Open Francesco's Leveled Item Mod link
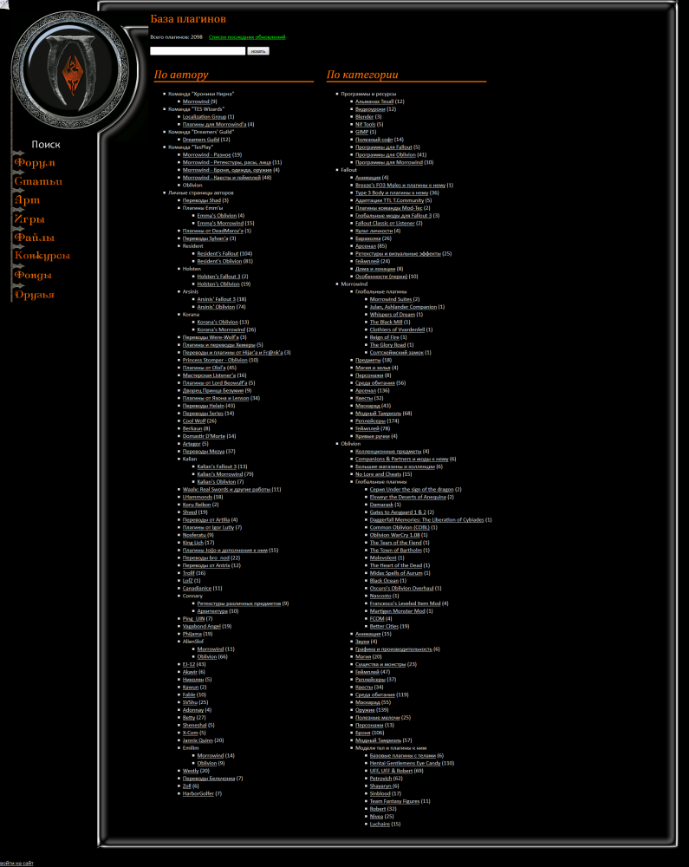The image size is (689, 867). click(x=405, y=603)
